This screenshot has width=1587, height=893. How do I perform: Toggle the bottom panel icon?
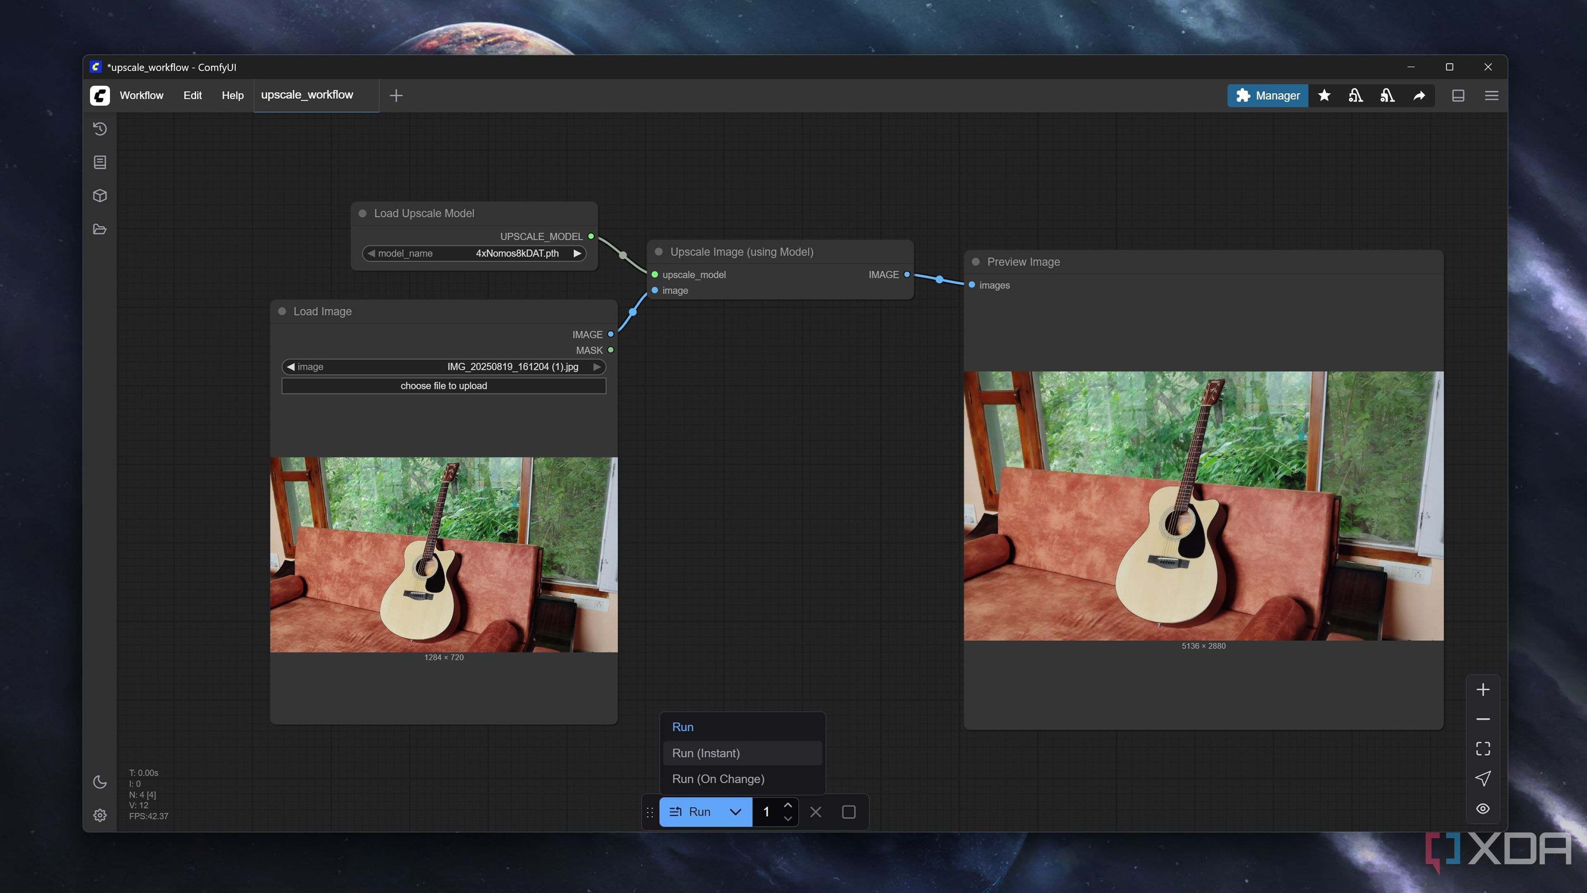1458,96
